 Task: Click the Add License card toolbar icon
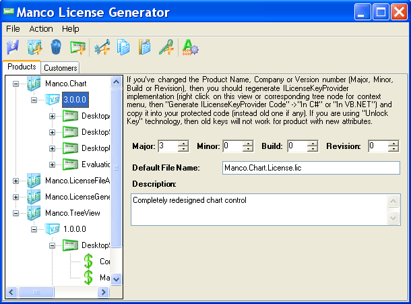pos(77,48)
